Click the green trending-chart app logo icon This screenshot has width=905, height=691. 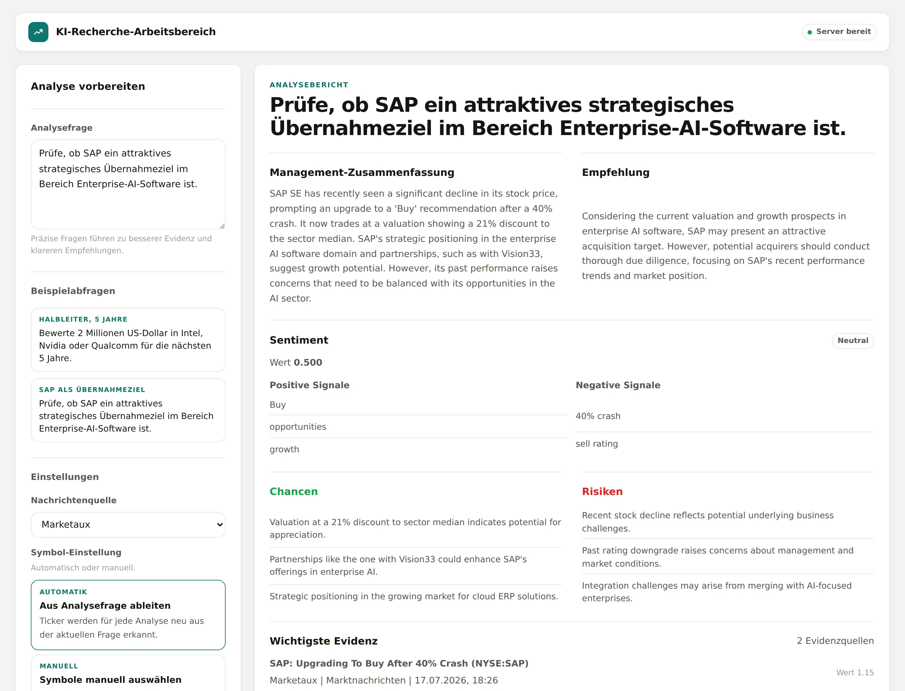click(x=38, y=32)
